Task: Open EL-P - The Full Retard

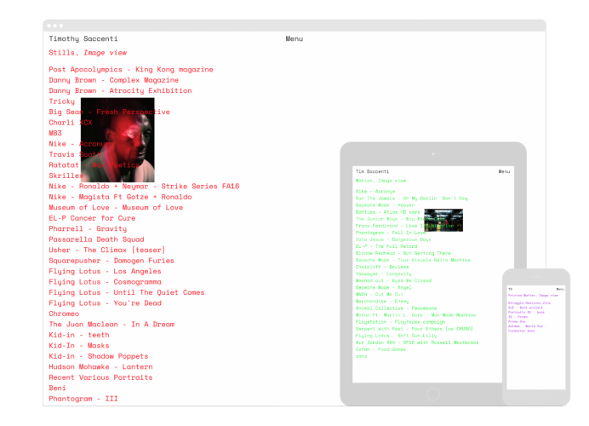Action: point(386,246)
